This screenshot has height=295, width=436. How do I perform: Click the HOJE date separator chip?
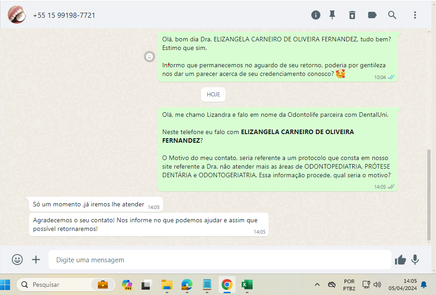coord(213,95)
